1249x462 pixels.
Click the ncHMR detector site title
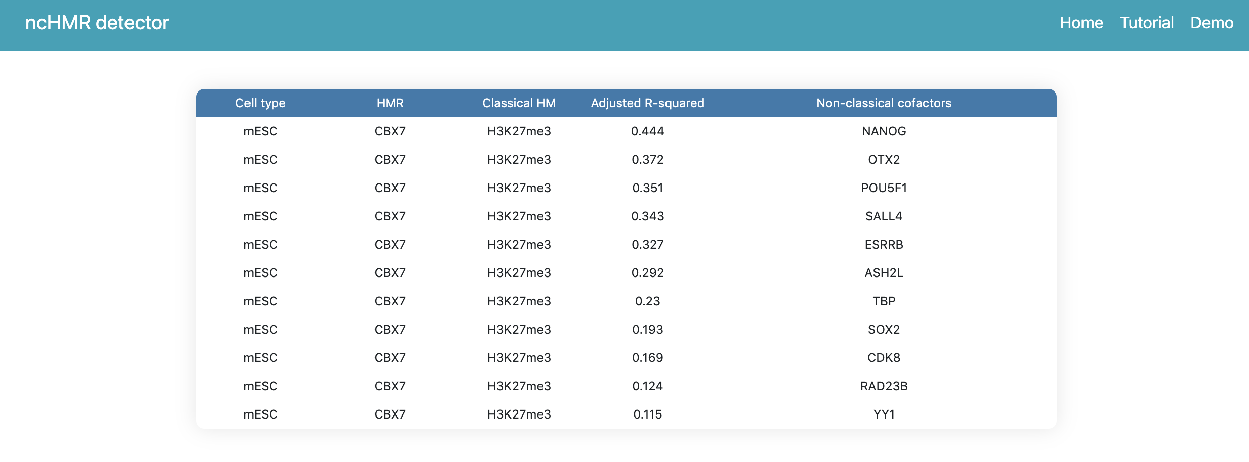tap(97, 23)
